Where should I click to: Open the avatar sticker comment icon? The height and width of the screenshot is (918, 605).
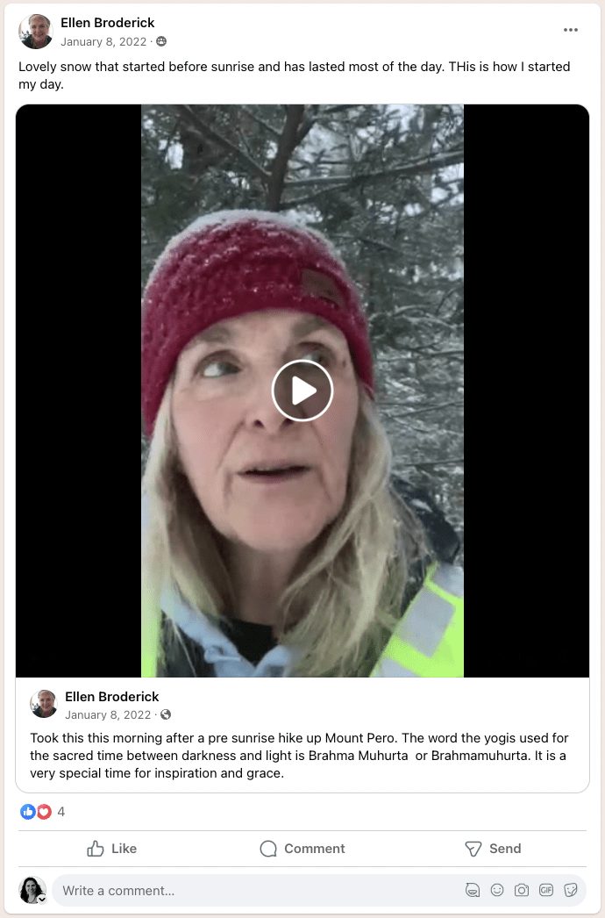click(473, 891)
